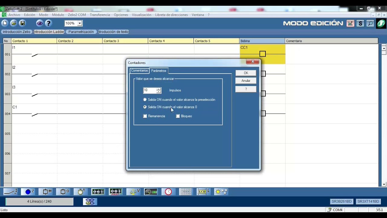Select the I1 contact on line 001
Viewport: 387px width, 218px height.
pyautogui.click(x=34, y=54)
